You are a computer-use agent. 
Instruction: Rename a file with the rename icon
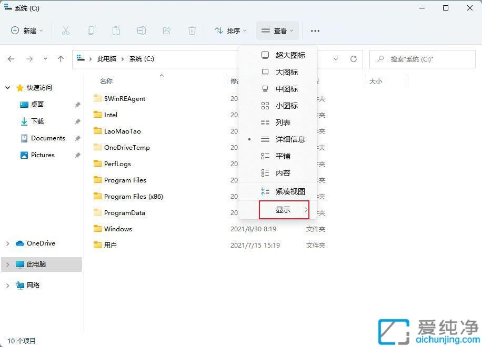click(x=142, y=30)
